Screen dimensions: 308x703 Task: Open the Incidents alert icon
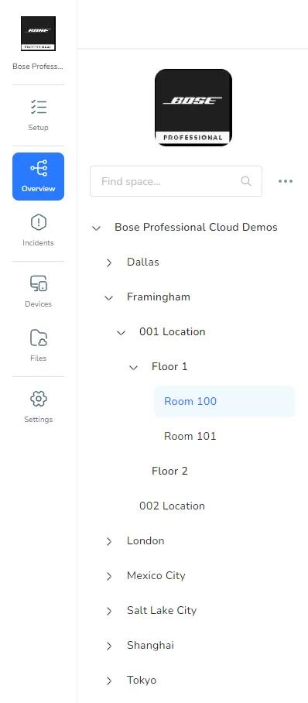coord(39,222)
